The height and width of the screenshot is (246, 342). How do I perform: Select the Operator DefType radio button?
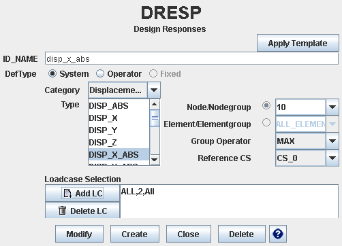(x=100, y=73)
